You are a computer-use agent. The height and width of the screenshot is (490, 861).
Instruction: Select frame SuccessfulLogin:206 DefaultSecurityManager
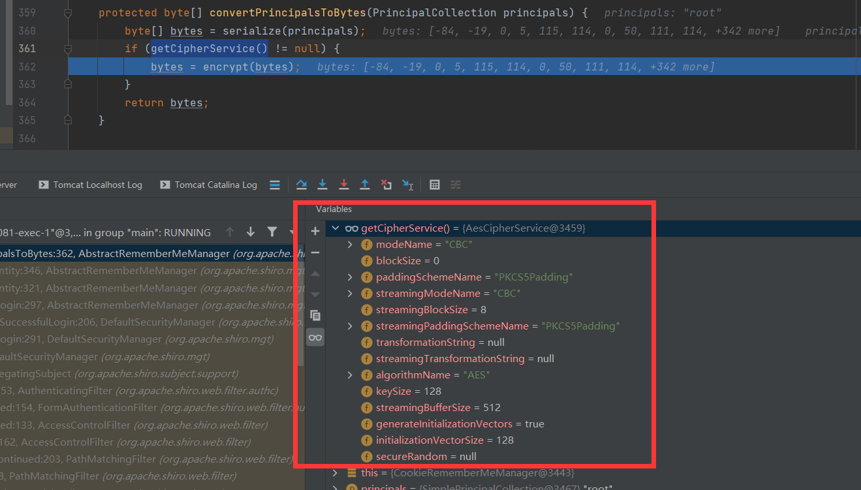153,322
